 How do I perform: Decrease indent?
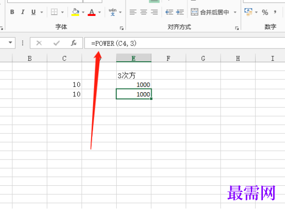169,12
